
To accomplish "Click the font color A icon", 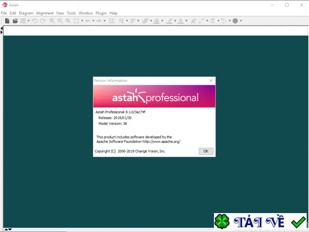I will click(x=180, y=21).
